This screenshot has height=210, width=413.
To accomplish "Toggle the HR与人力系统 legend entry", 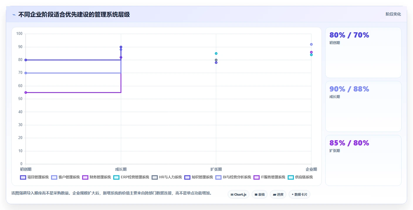I will click(167, 177).
